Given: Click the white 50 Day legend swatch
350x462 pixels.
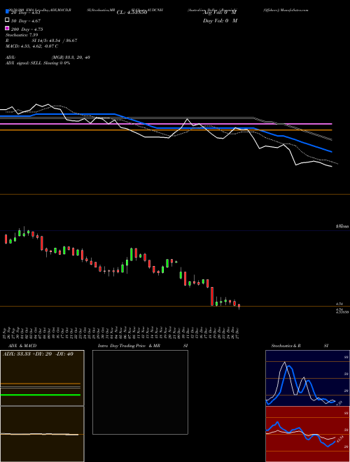Looking at the screenshot, I should (x=7, y=20).
